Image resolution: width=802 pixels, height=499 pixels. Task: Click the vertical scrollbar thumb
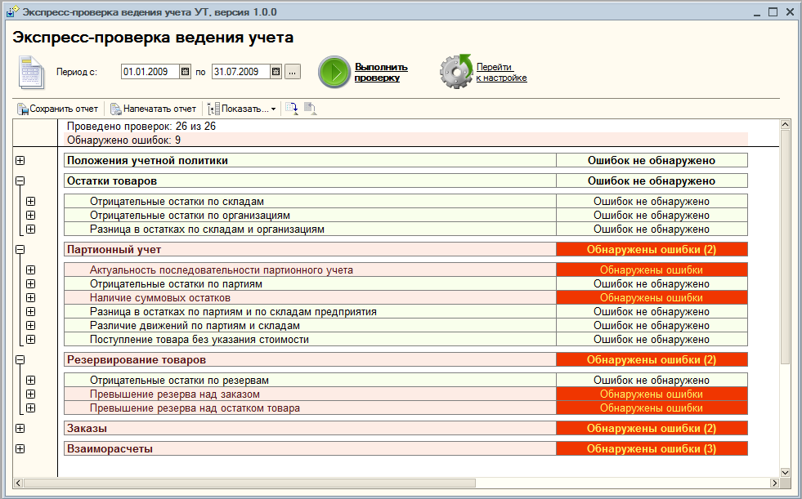(x=785, y=247)
